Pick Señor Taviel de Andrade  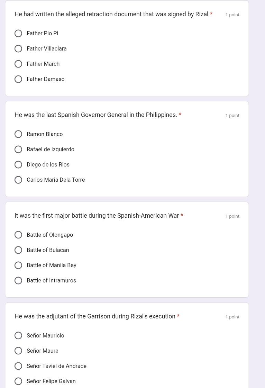[x=18, y=366]
